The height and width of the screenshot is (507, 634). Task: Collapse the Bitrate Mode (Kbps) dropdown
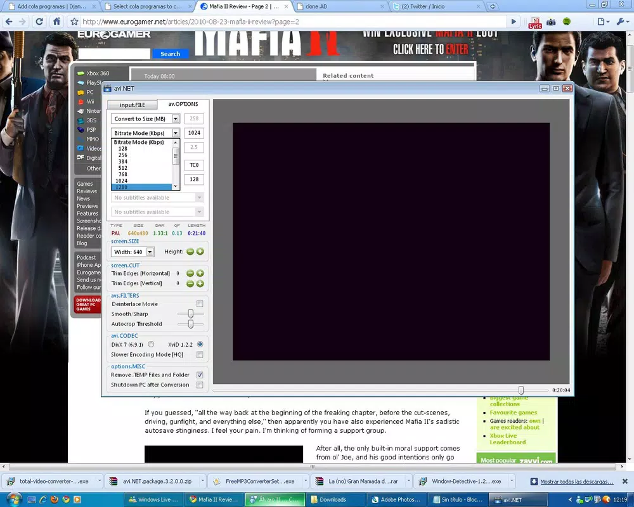tap(176, 132)
